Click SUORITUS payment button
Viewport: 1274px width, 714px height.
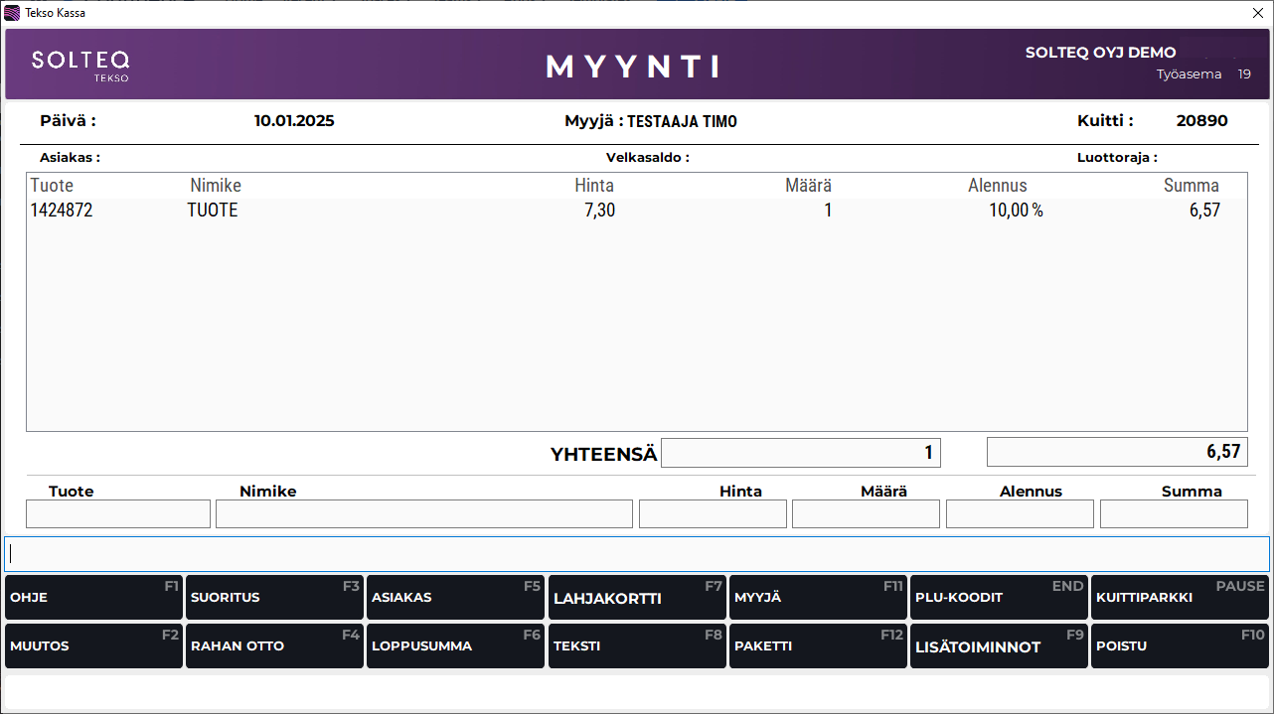tap(274, 597)
